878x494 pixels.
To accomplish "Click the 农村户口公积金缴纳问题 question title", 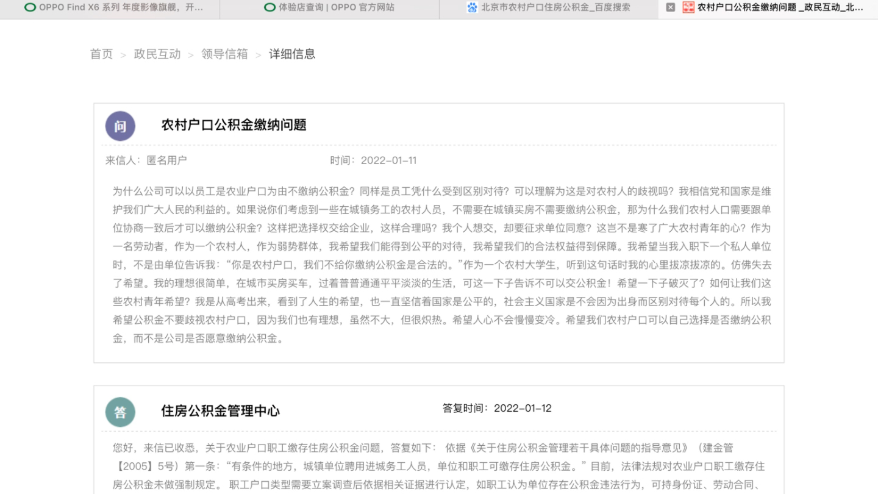I will click(x=234, y=125).
